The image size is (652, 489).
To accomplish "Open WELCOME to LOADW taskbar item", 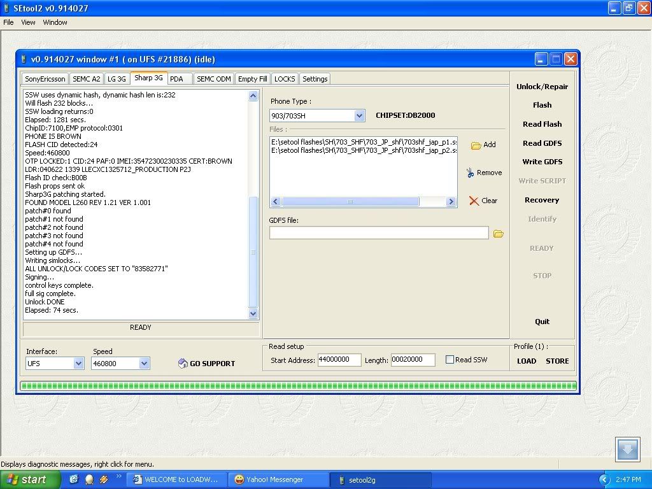I will pyautogui.click(x=176, y=480).
